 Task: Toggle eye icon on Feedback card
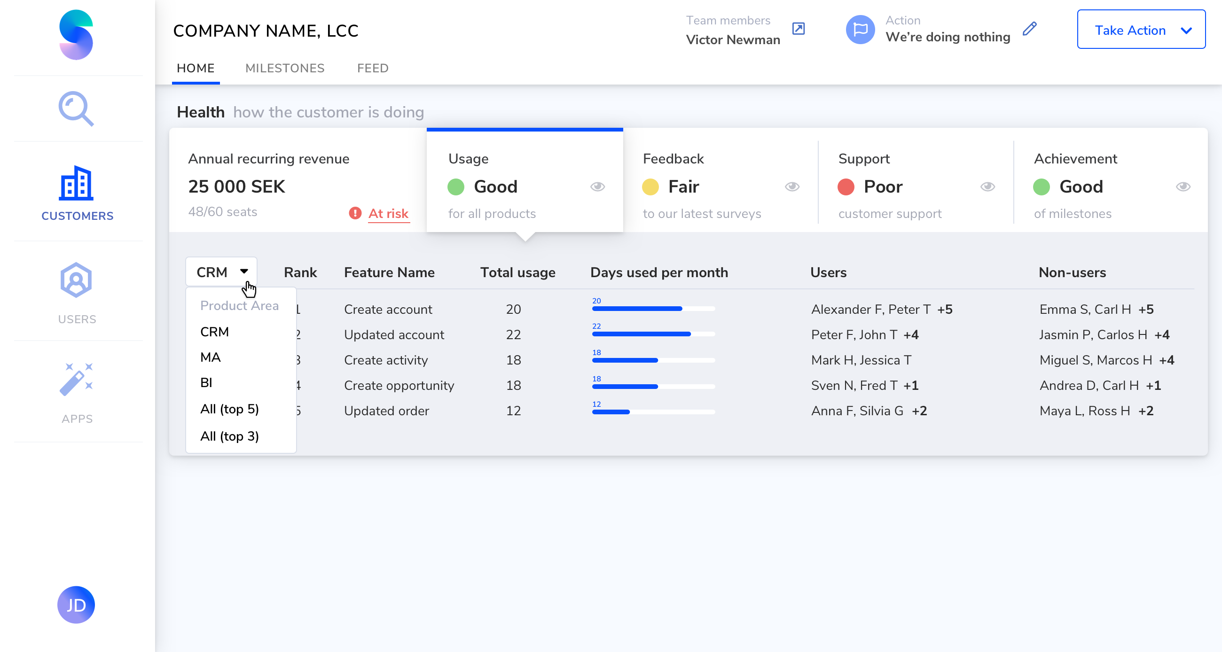[x=792, y=186]
